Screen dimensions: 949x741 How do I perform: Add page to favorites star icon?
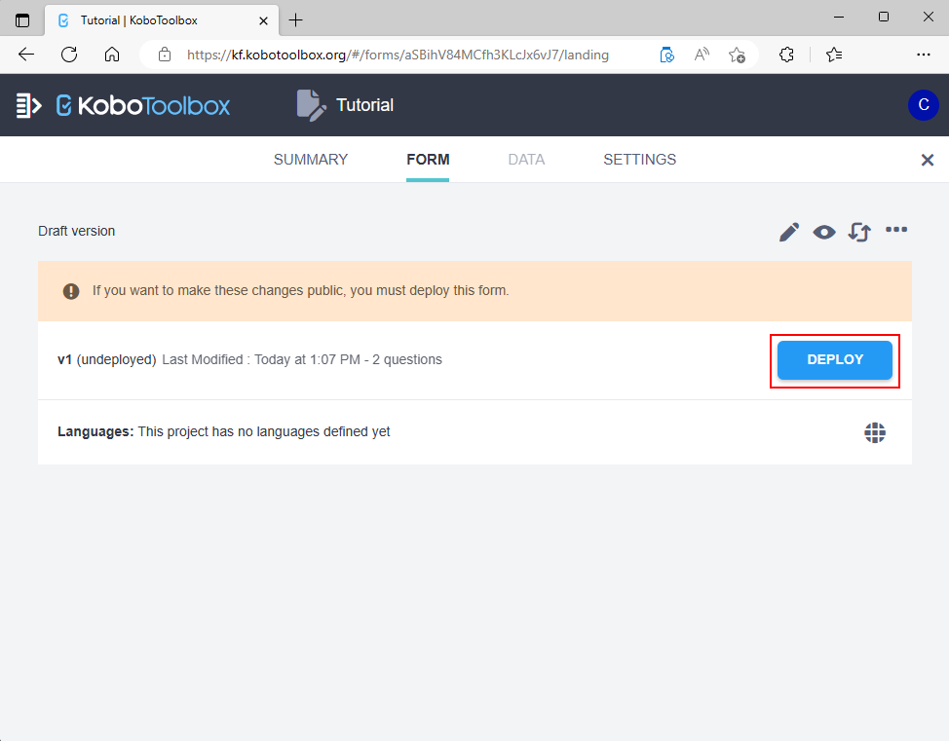click(x=737, y=55)
